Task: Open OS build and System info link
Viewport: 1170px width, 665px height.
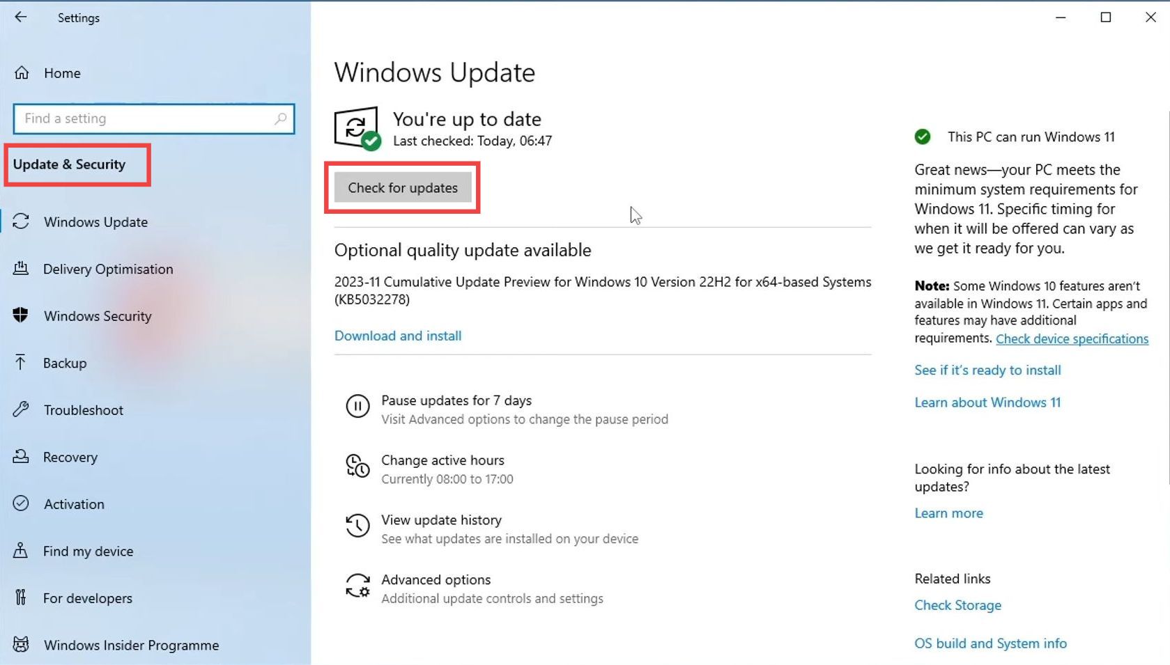Action: [990, 643]
